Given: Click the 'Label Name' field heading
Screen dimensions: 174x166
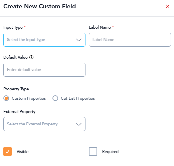Looking at the screenshot, I should coord(100,27).
